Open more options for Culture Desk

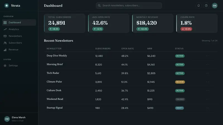tap(208, 91)
